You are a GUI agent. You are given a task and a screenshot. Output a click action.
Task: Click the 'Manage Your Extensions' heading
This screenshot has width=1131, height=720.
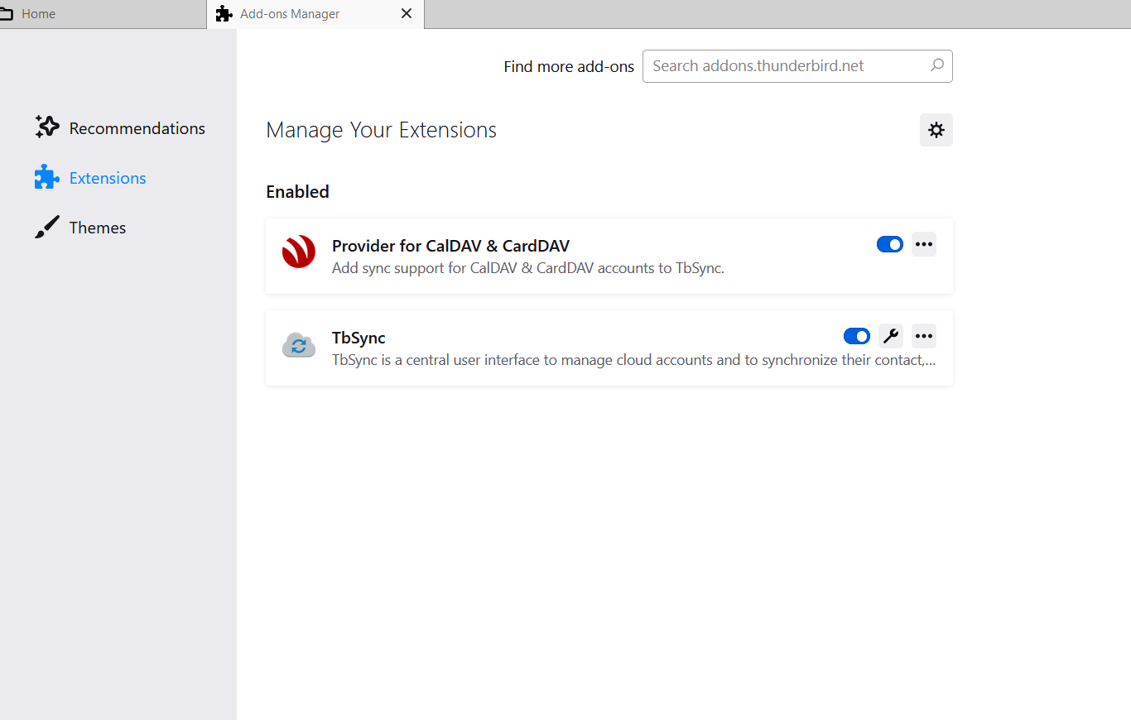coord(382,130)
